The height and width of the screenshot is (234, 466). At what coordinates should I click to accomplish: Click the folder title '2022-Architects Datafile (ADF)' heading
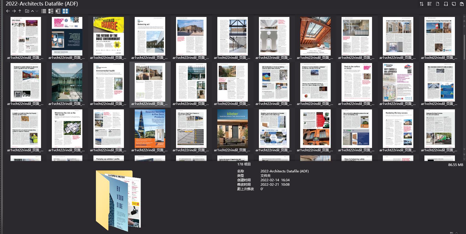tap(42, 4)
